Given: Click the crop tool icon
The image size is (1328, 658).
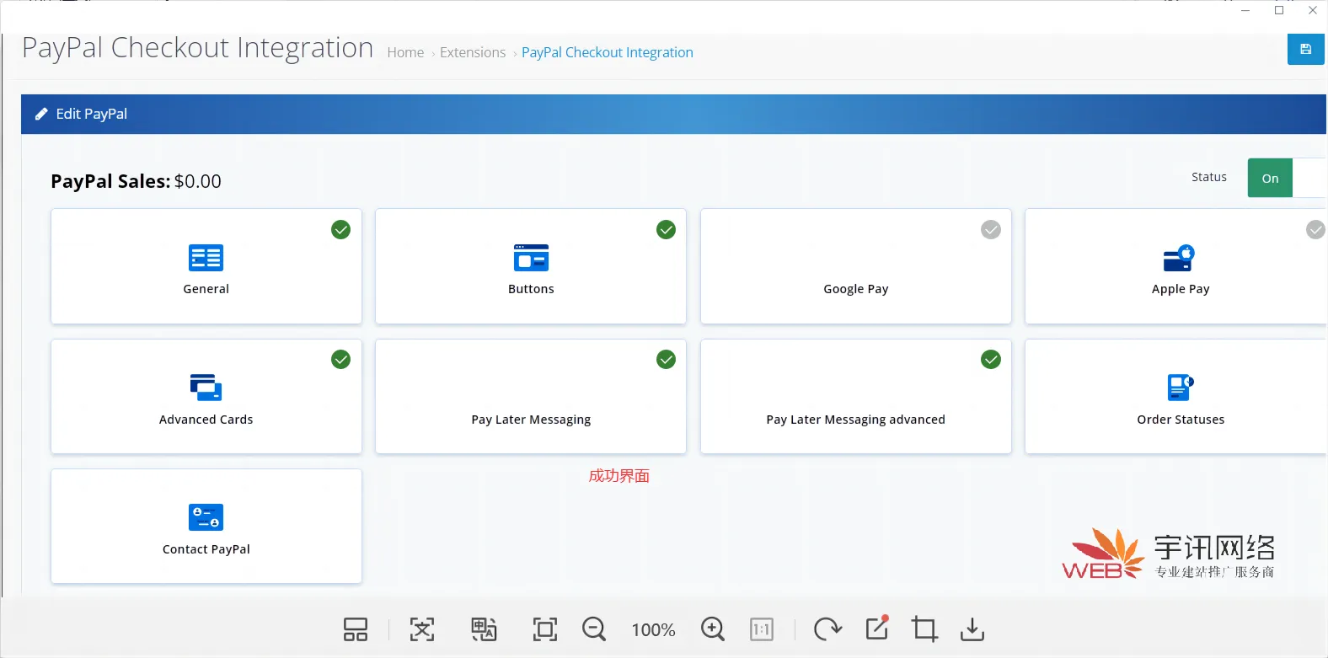Looking at the screenshot, I should pos(924,629).
